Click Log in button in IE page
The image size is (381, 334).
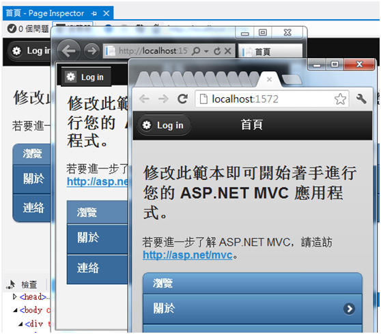86,77
